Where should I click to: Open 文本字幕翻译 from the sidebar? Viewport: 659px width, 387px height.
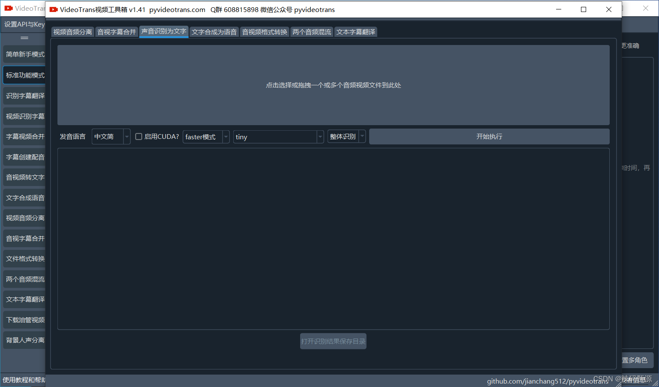click(24, 300)
